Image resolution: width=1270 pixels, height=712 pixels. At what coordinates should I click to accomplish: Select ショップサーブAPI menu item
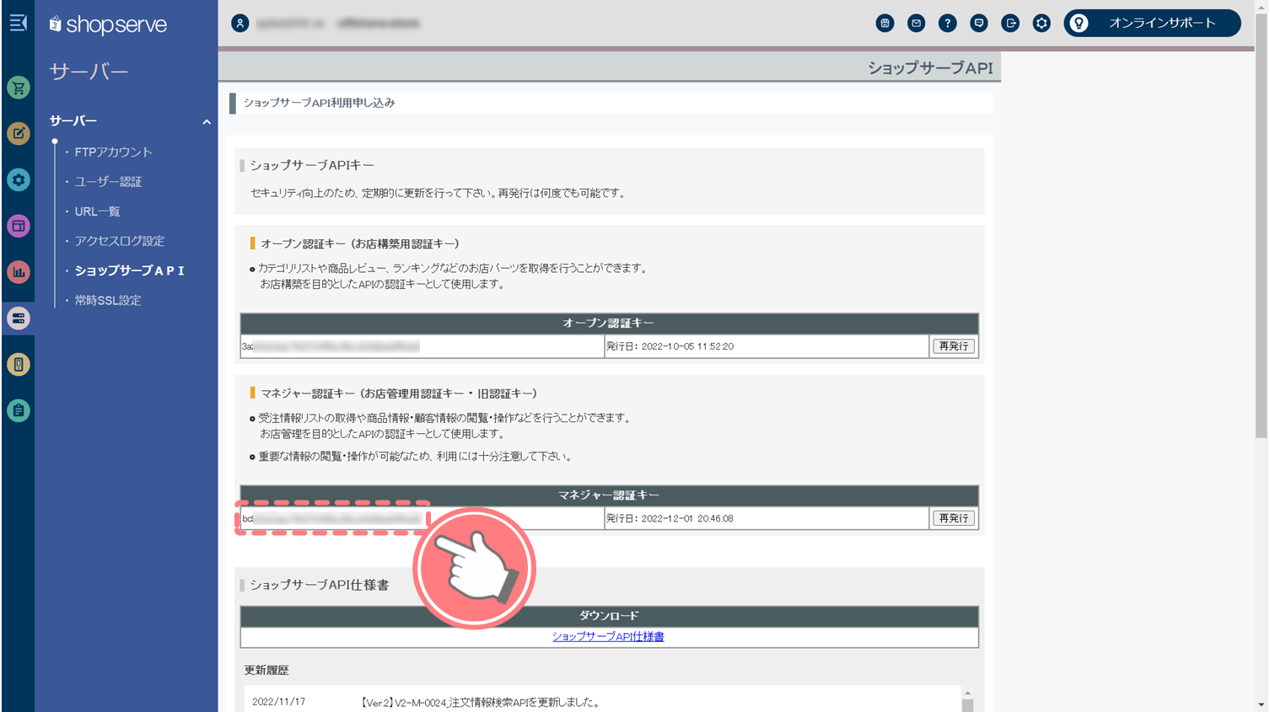pyautogui.click(x=129, y=270)
